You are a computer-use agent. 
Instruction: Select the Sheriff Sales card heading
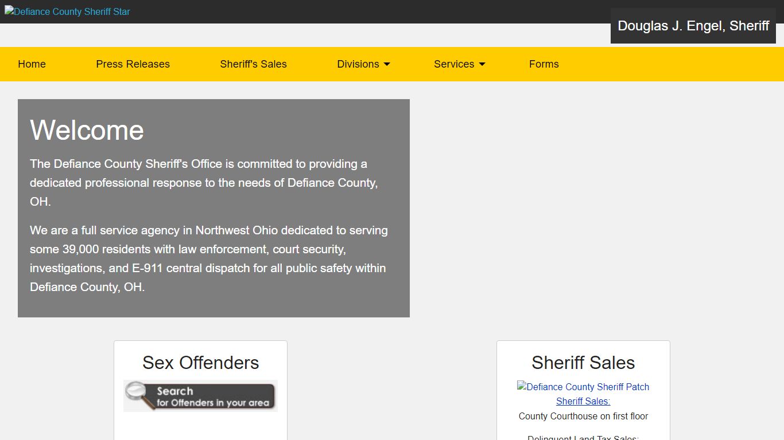pos(583,363)
